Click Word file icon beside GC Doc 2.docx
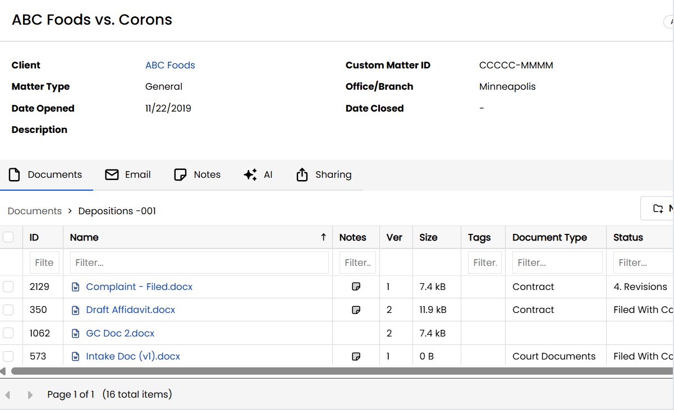 pyautogui.click(x=76, y=333)
